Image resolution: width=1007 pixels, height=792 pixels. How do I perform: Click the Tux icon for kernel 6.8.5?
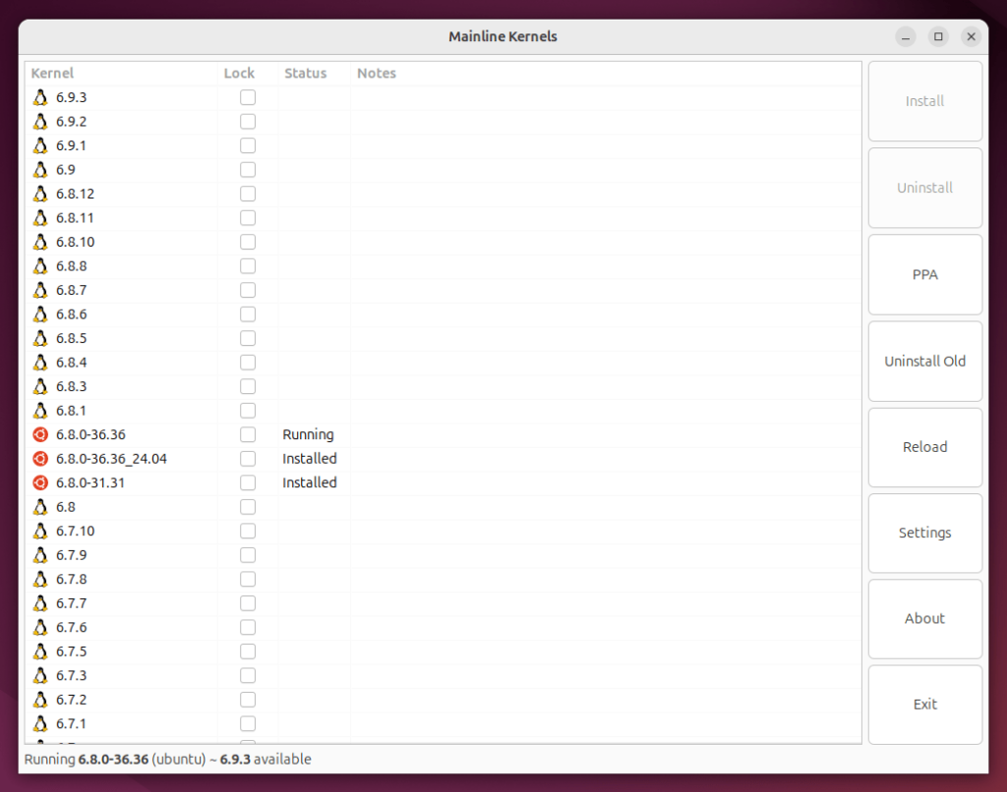40,338
